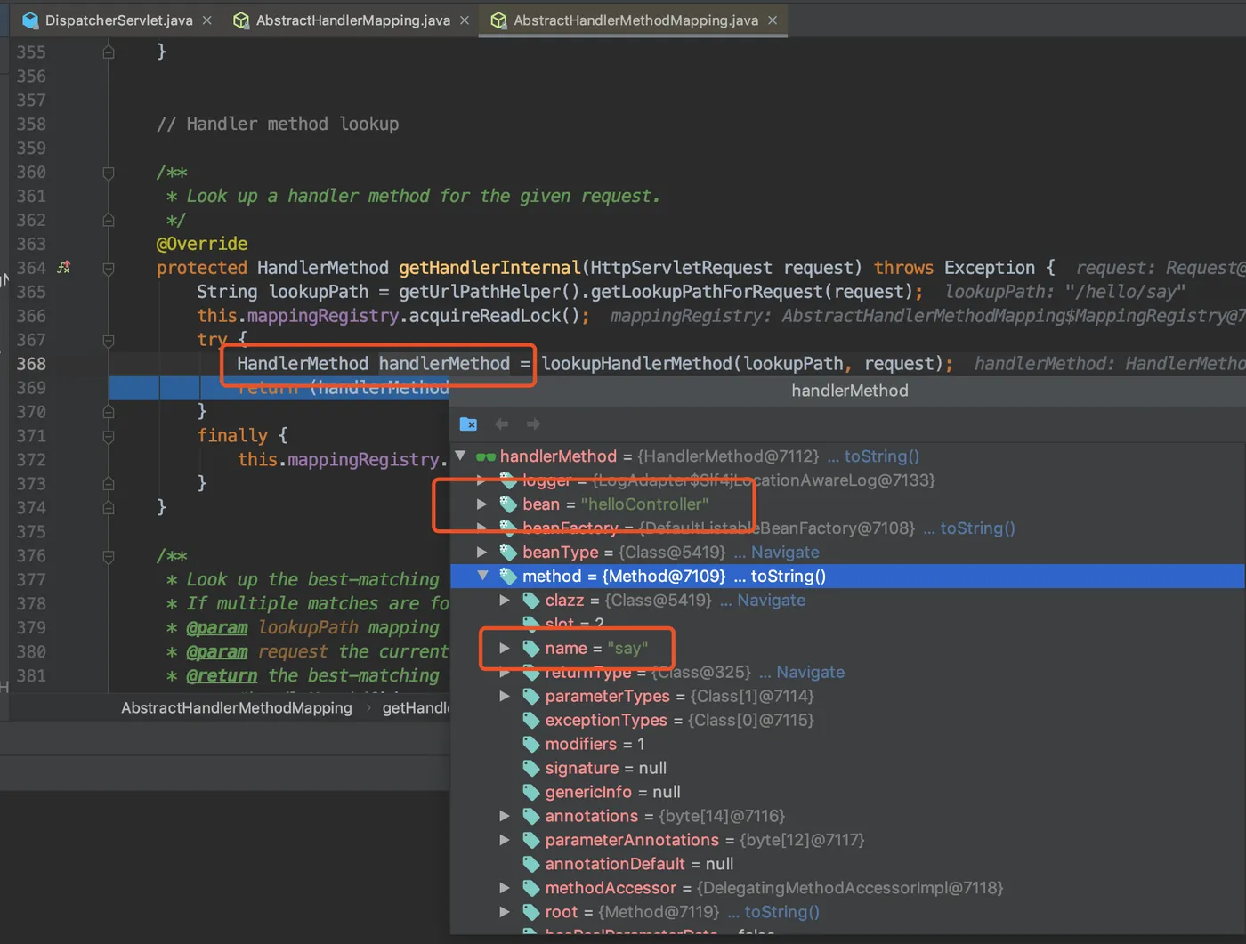
Task: Expand the parameterAnnotations node
Action: [505, 839]
